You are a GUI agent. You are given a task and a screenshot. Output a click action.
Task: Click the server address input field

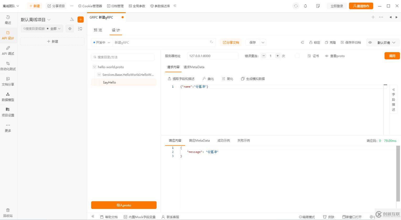(x=213, y=56)
